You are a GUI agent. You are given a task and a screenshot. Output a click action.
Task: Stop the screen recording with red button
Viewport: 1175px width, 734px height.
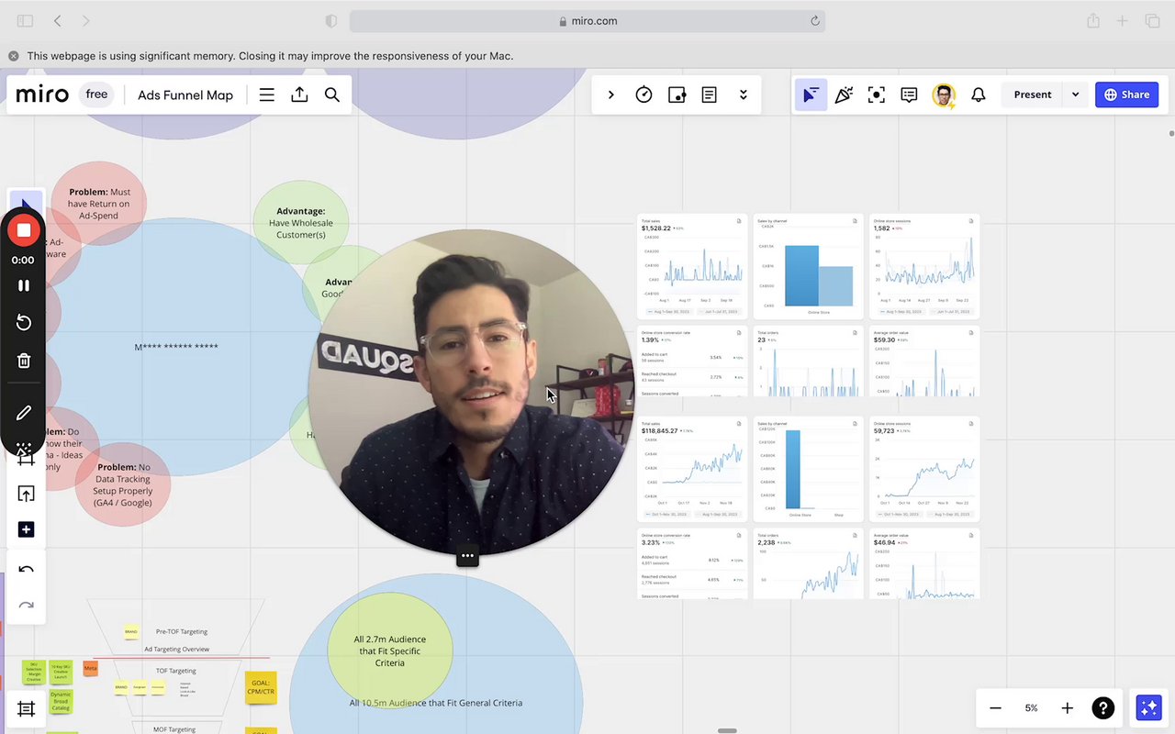point(24,230)
